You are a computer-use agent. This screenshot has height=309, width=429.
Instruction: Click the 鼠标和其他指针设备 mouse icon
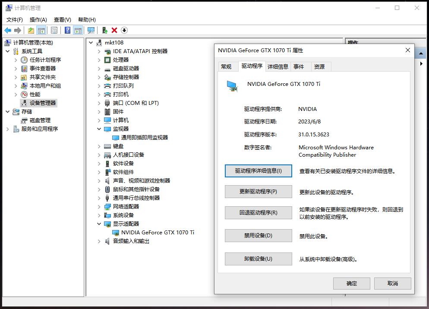coord(107,189)
